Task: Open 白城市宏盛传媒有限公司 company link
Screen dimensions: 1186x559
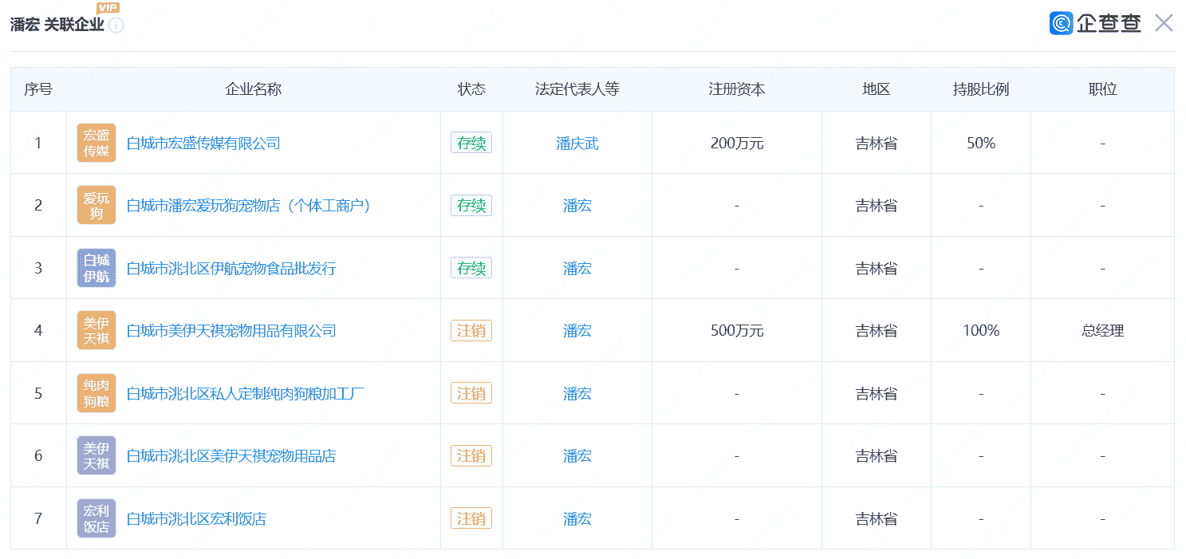Action: 203,144
